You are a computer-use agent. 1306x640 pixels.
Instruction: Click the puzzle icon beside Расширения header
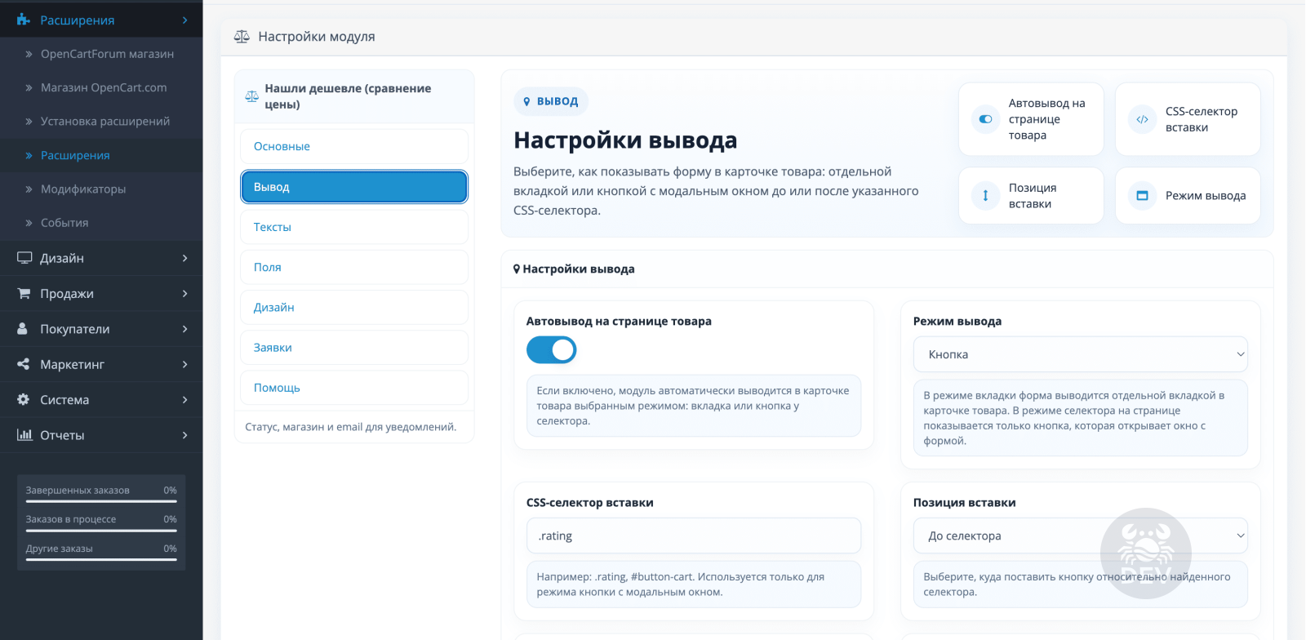[x=24, y=20]
